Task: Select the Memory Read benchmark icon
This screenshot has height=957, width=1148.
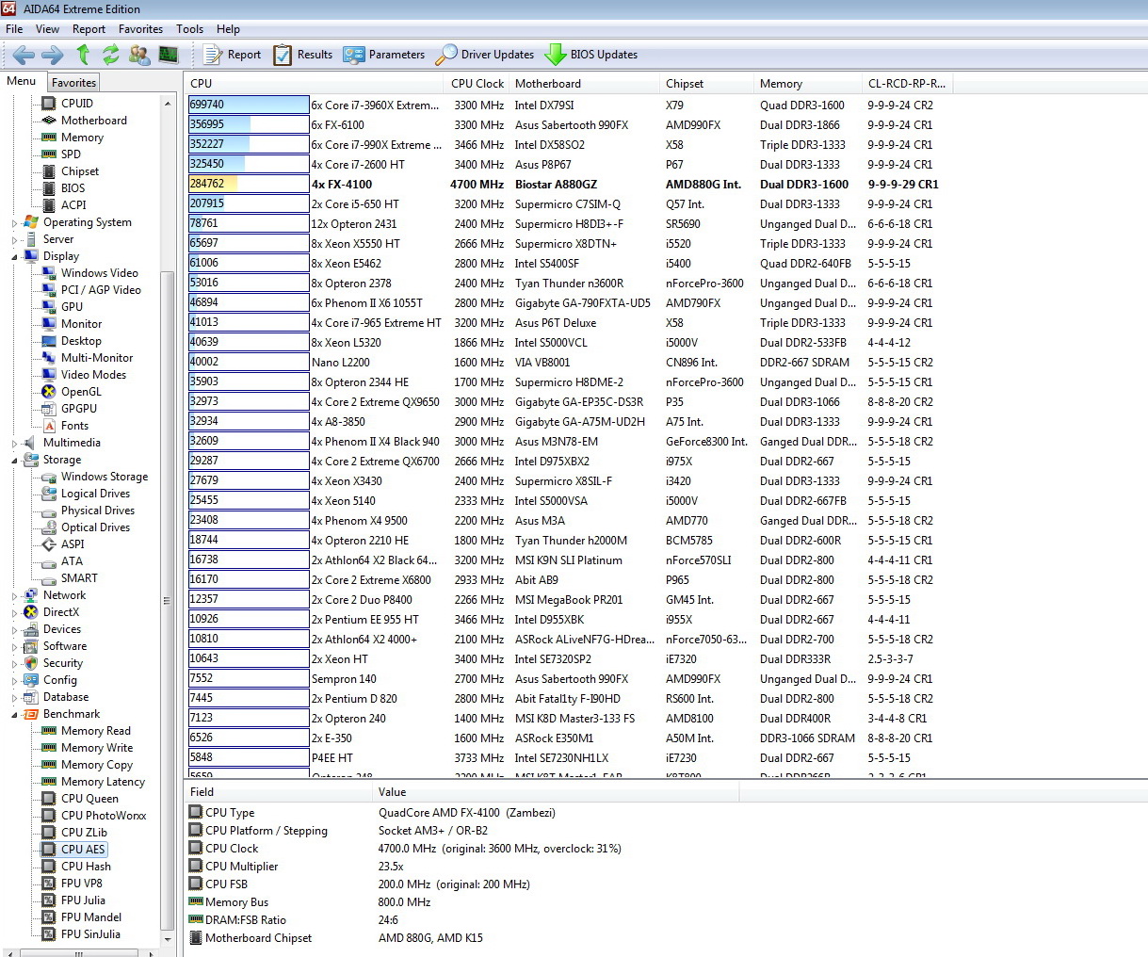Action: (49, 731)
